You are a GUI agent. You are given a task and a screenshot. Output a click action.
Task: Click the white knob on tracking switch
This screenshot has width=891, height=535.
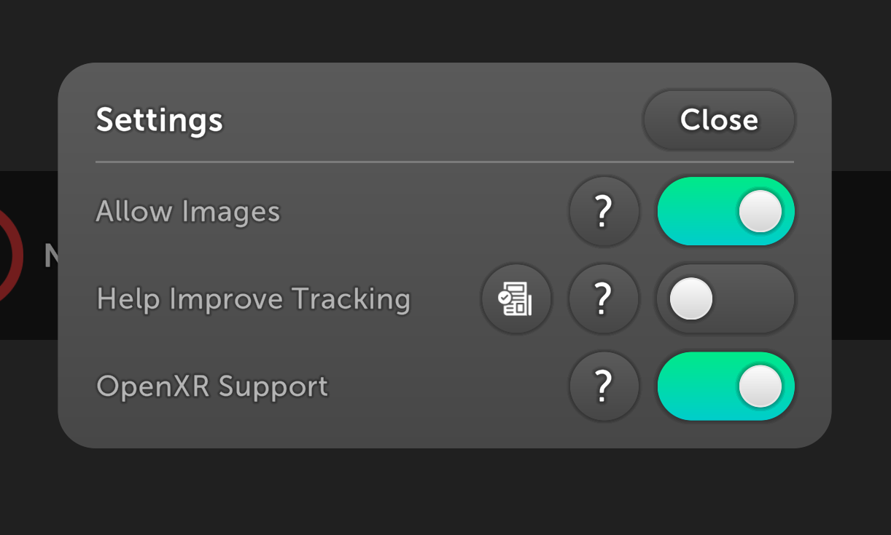coord(691,299)
